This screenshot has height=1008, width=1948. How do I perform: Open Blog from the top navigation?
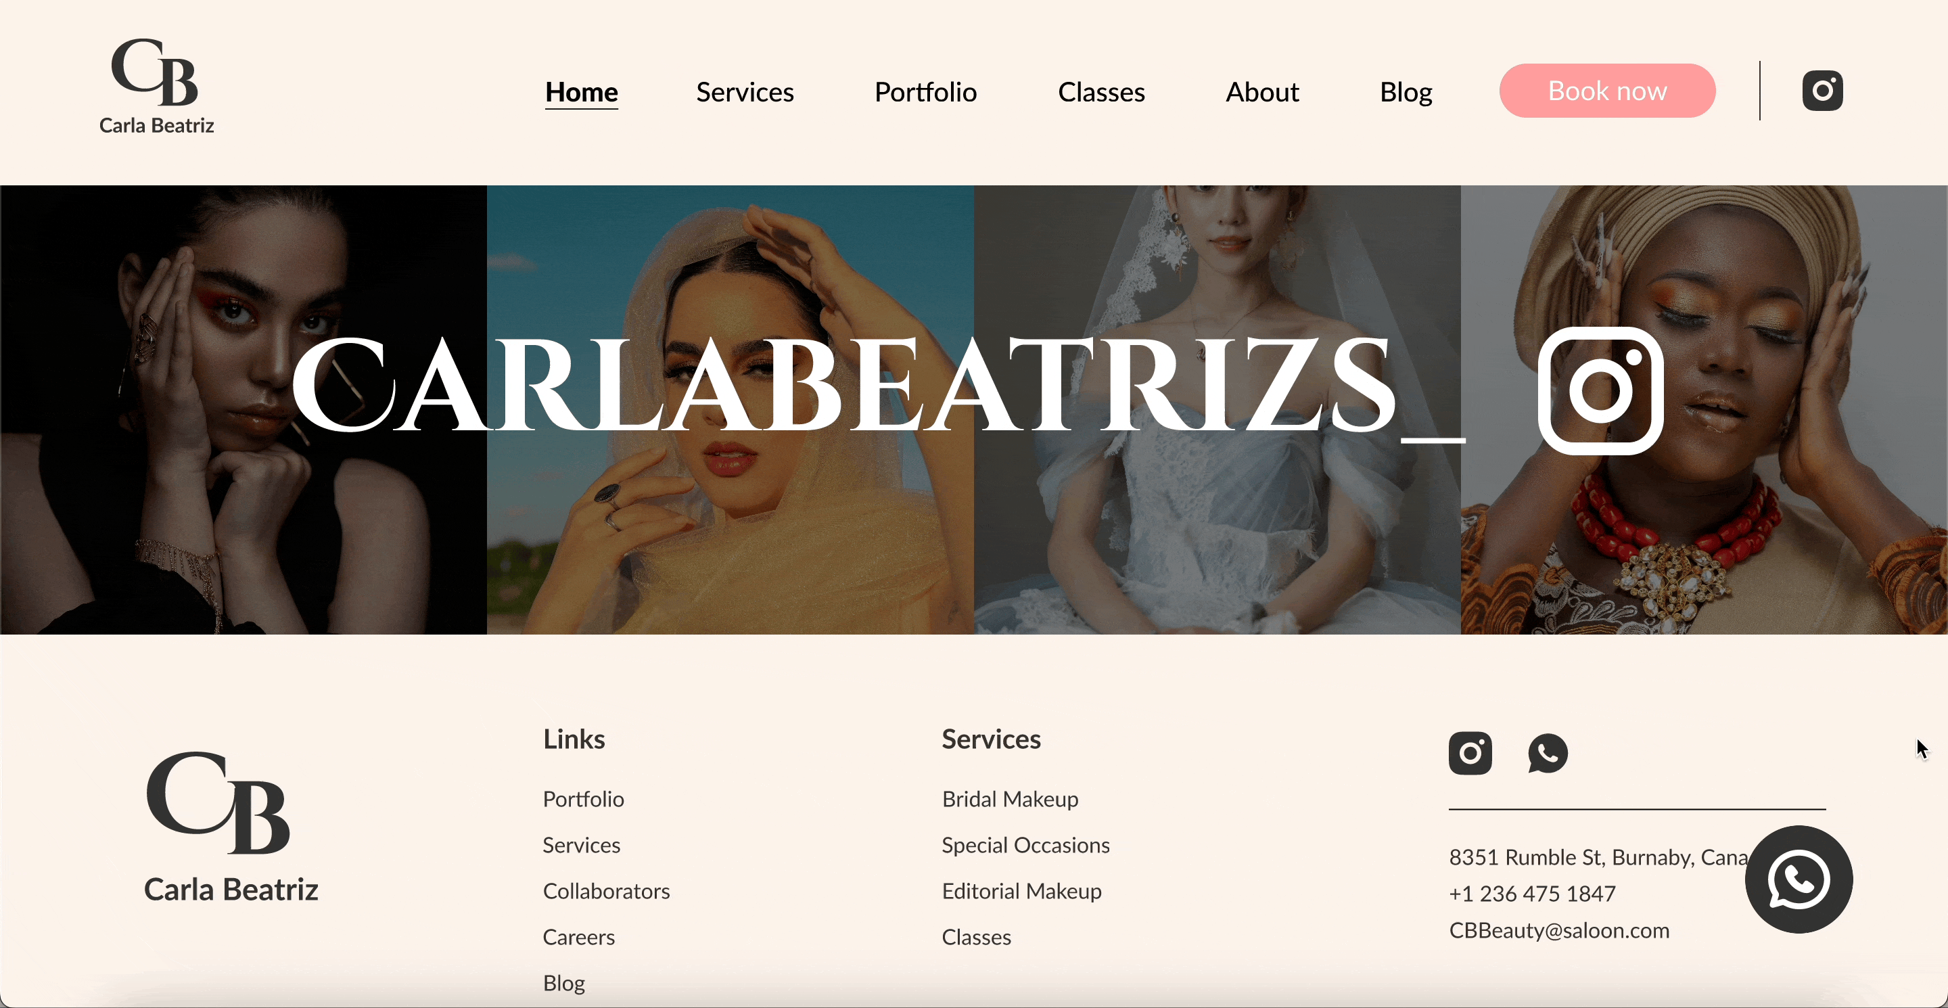(x=1406, y=92)
